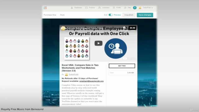Click the Save changes button
199x112 pixels.
tap(145, 15)
